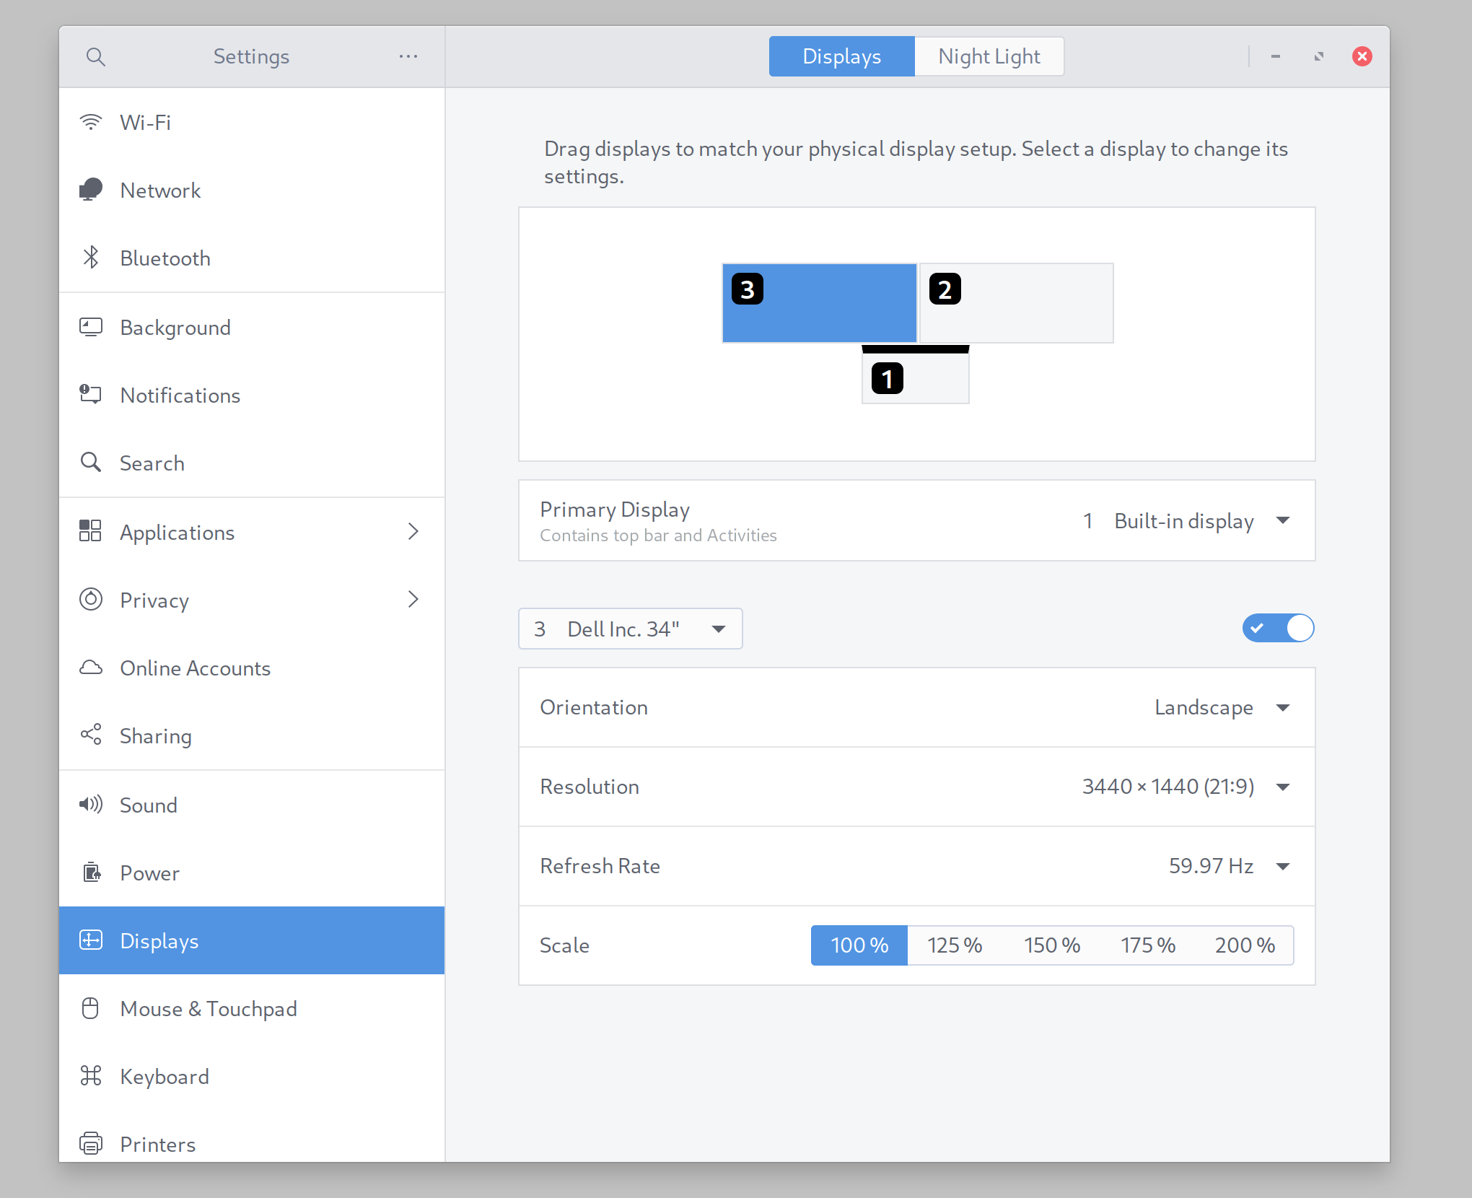Open the Dell Inc. 34" display selector
This screenshot has width=1472, height=1198.
[x=630, y=629]
